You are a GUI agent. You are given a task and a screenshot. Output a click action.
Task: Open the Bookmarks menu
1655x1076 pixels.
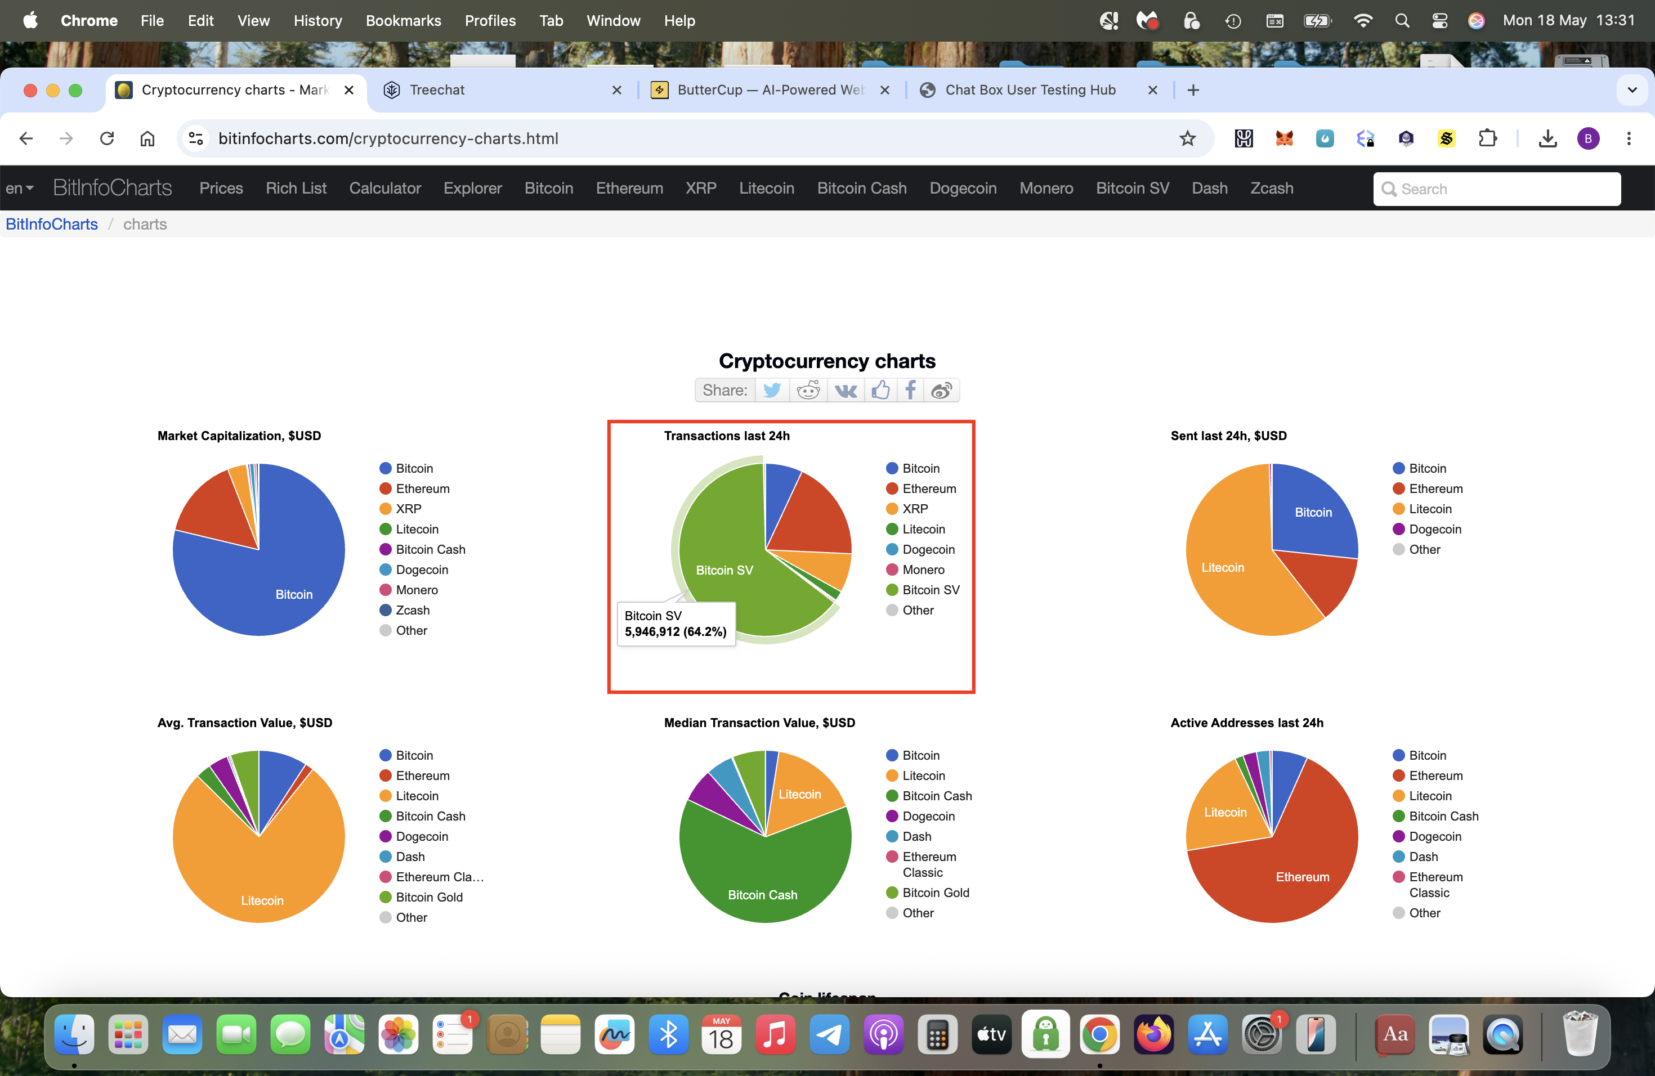pos(403,21)
